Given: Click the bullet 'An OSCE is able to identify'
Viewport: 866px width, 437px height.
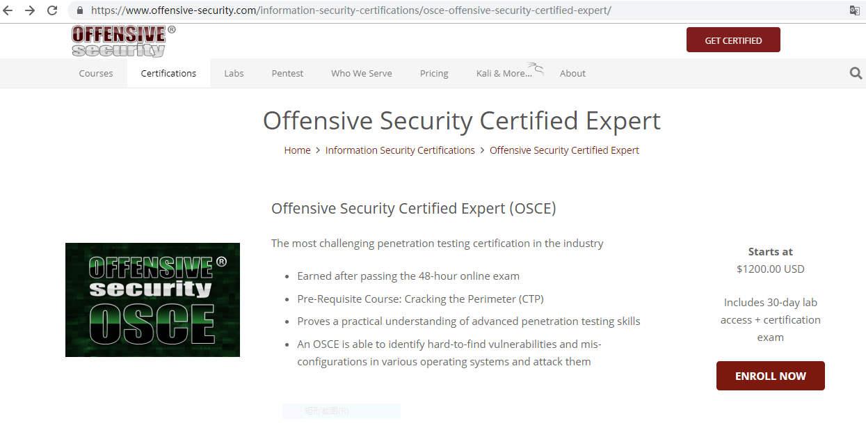Looking at the screenshot, I should coord(449,353).
